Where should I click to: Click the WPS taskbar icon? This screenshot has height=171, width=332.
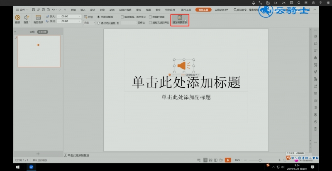(x=32, y=167)
